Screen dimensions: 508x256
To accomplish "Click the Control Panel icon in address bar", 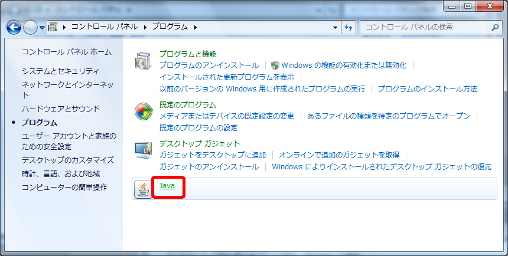I will click(x=53, y=27).
